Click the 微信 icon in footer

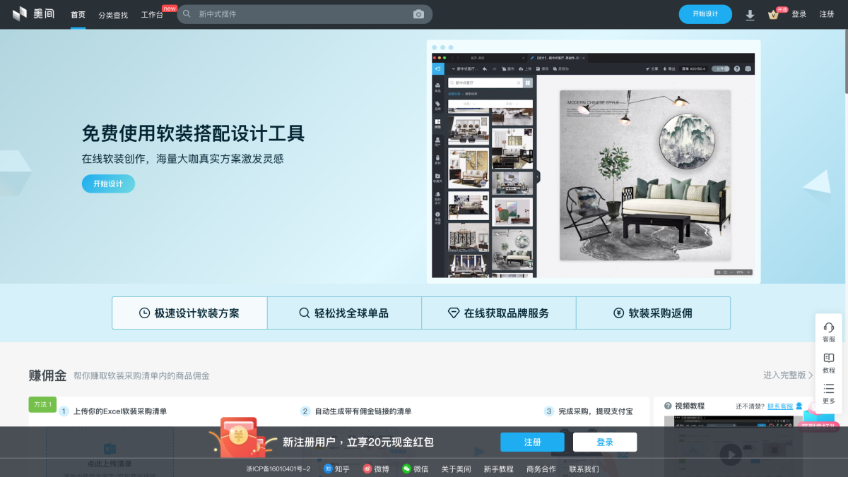coord(406,469)
